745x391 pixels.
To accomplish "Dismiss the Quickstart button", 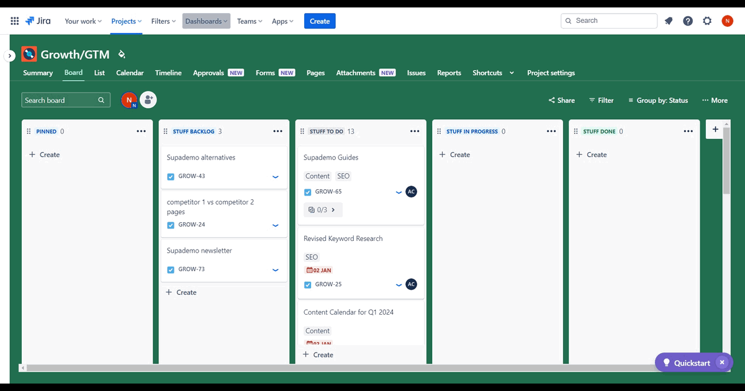I will (721, 362).
